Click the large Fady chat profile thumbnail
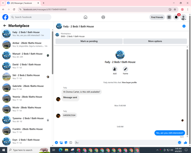 tap(120, 55)
